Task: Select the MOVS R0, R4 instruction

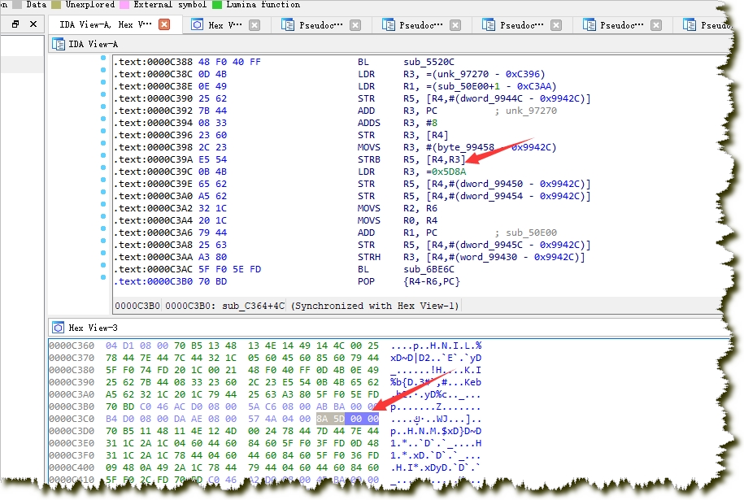Action: pyautogui.click(x=398, y=220)
